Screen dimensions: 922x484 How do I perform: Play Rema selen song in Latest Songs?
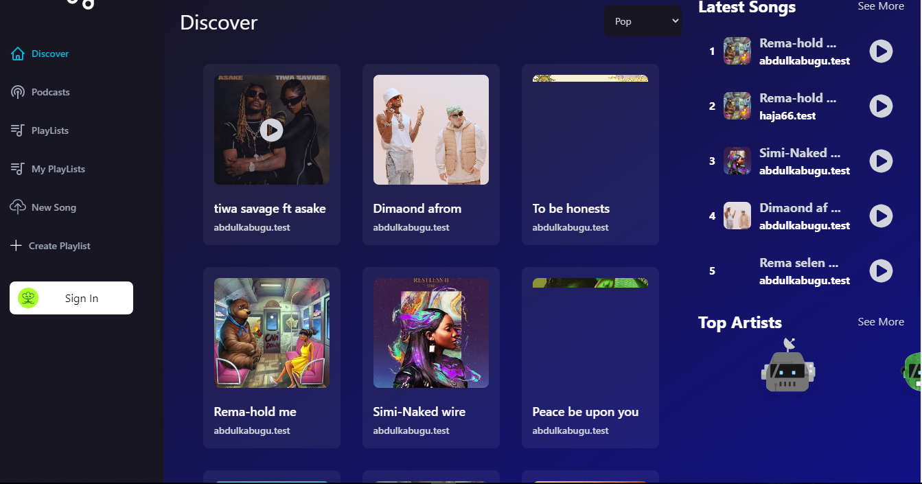pyautogui.click(x=881, y=271)
